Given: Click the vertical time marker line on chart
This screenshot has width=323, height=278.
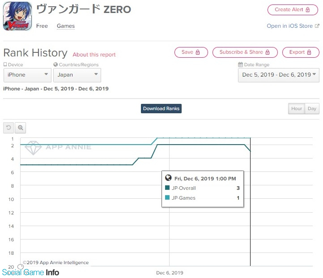Looking at the screenshot, I should pos(250,202).
